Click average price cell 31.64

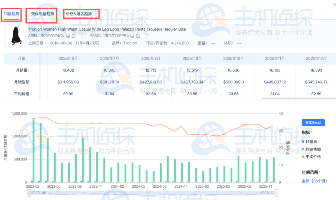(x=110, y=94)
